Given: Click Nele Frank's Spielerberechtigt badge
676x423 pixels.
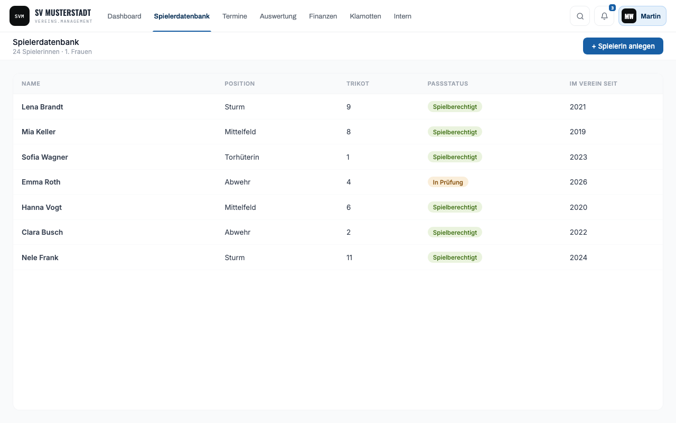Looking at the screenshot, I should [455, 258].
